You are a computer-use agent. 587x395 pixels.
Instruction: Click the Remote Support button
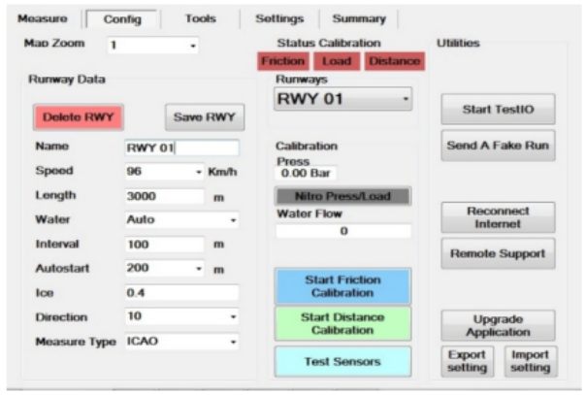pos(498,254)
